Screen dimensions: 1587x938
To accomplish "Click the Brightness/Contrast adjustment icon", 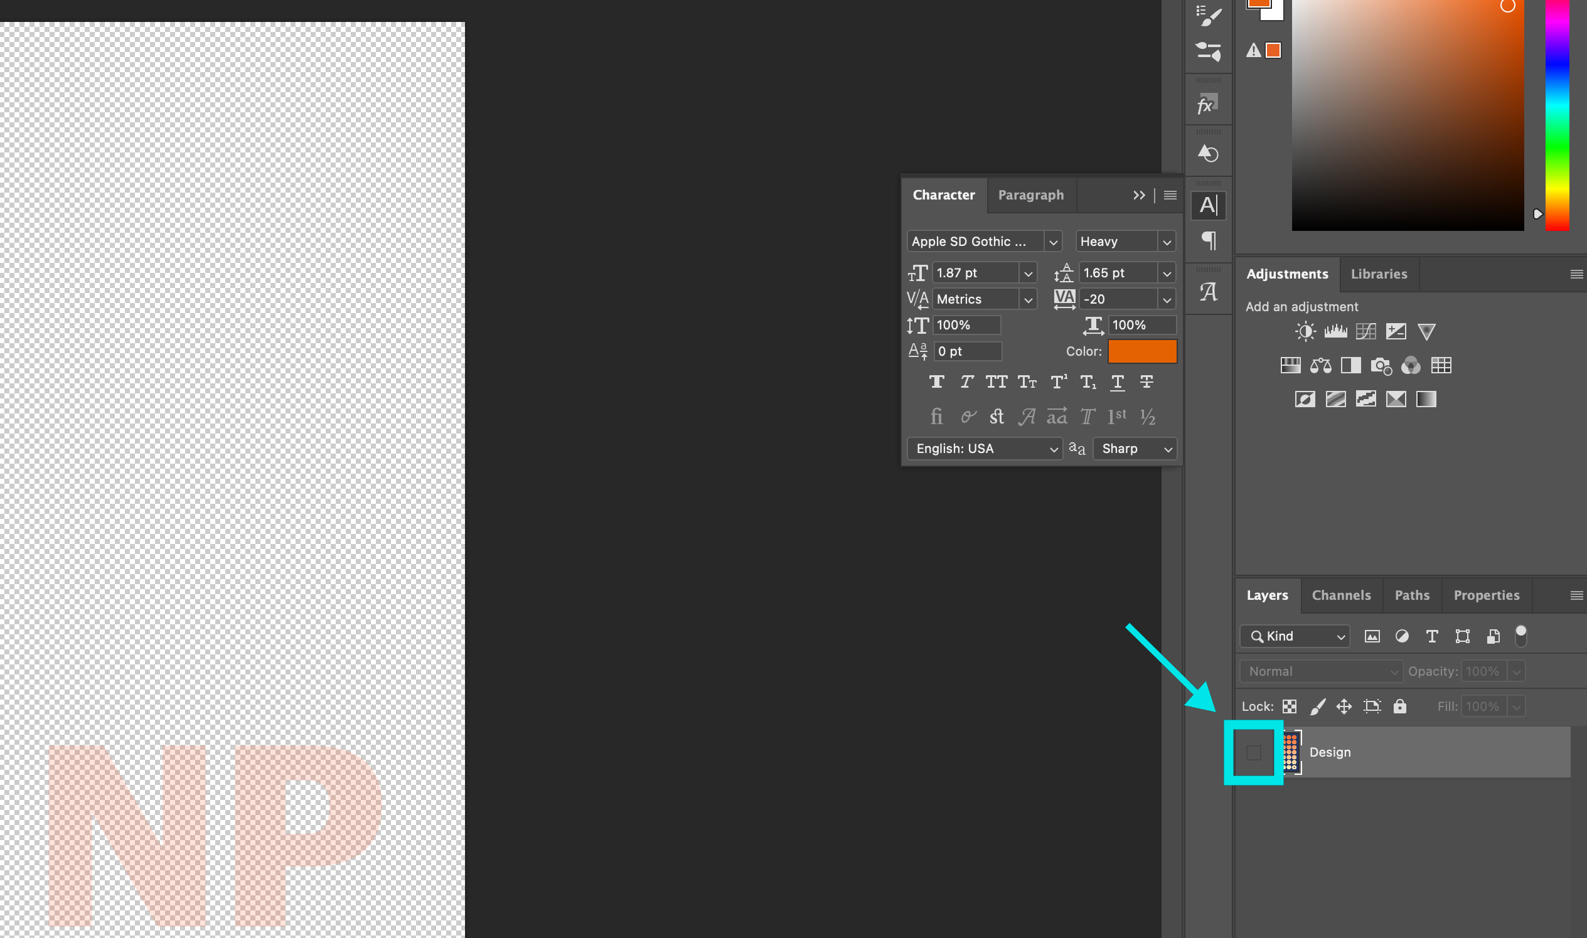I will tap(1305, 331).
